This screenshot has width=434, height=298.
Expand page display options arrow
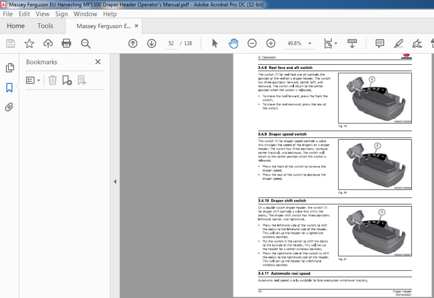[336, 43]
